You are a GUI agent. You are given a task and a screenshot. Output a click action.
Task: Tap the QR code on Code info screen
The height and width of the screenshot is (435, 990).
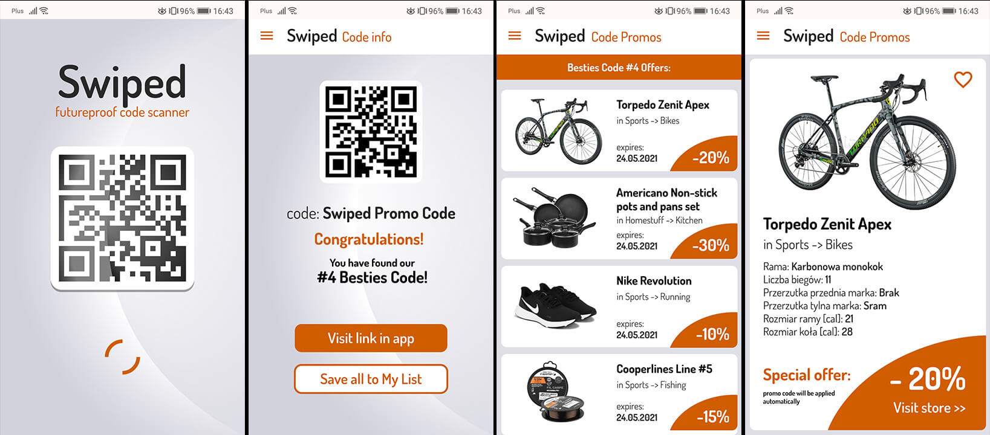click(x=371, y=132)
